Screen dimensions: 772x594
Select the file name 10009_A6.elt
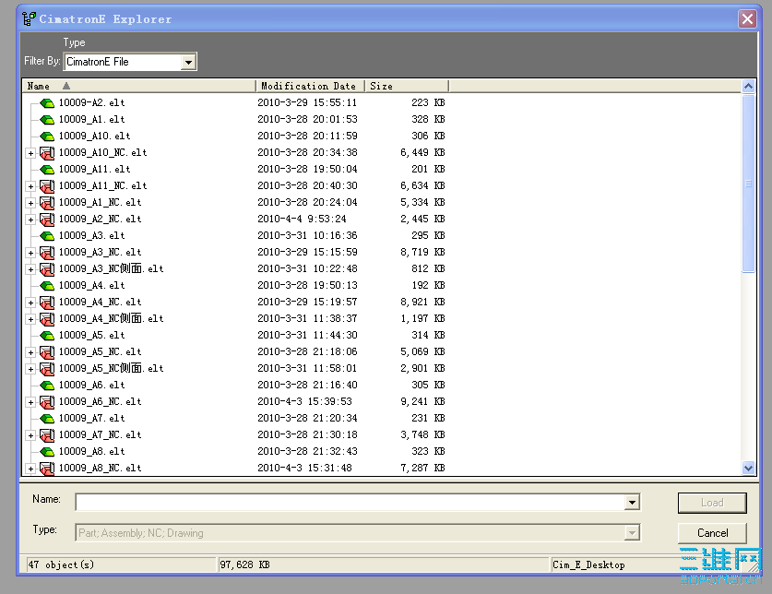[91, 386]
